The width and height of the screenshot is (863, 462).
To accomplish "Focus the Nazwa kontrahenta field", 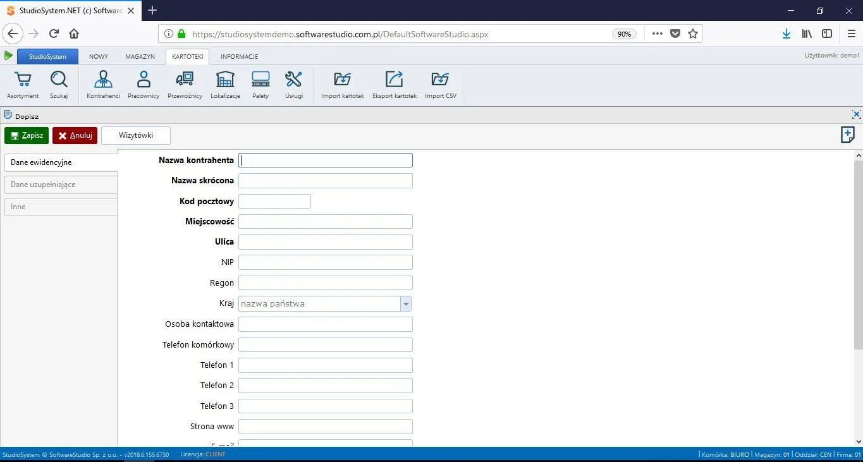I will pos(326,161).
